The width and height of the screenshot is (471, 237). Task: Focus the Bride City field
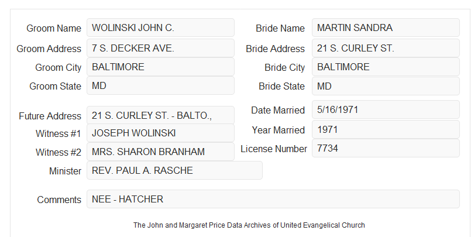(x=386, y=67)
